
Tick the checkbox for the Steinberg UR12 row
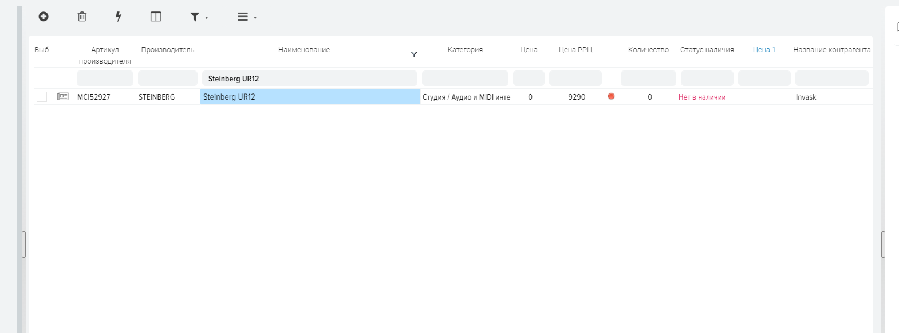coord(42,97)
